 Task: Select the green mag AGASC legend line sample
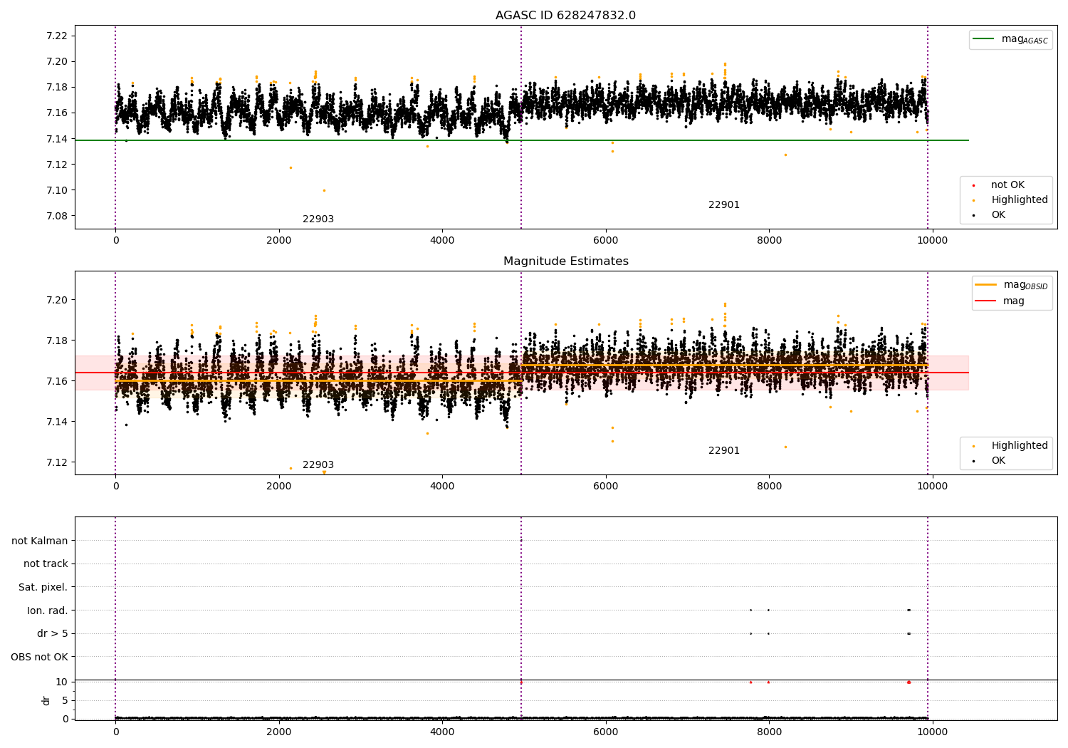point(983,39)
